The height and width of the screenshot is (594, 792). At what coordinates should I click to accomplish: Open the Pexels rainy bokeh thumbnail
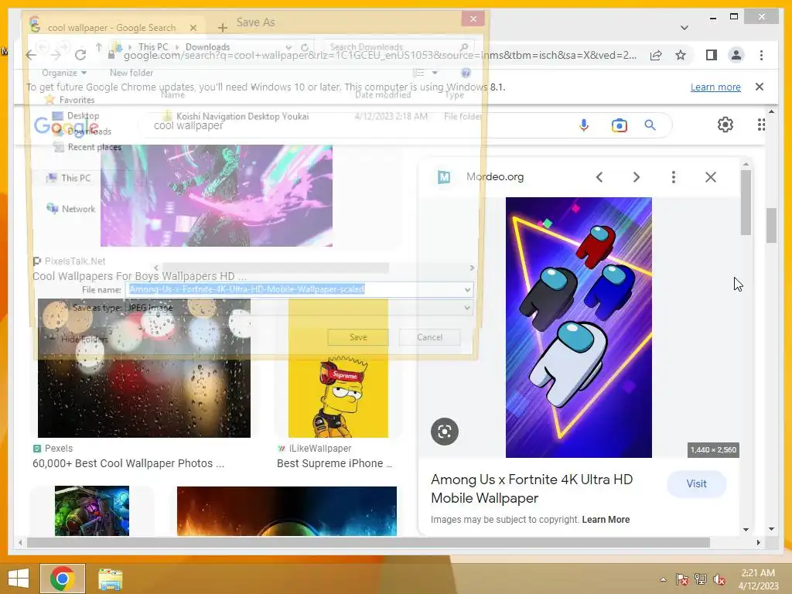(x=144, y=367)
